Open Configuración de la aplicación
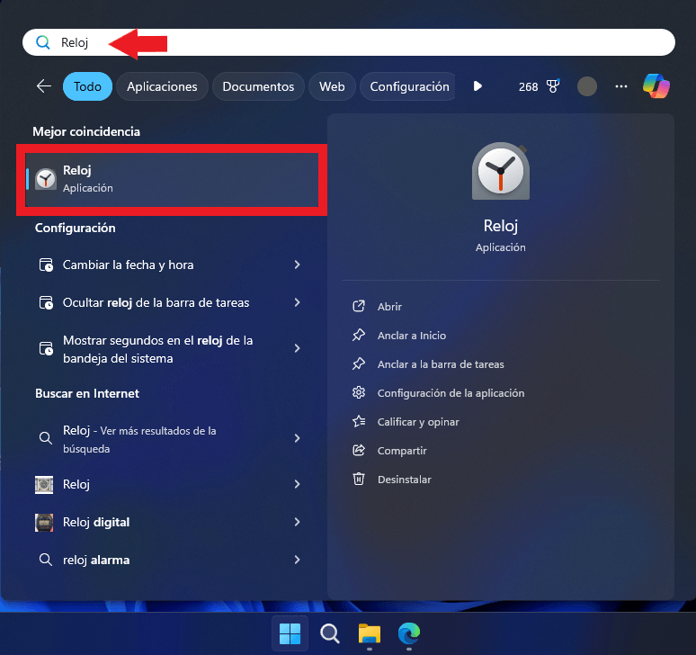 point(451,393)
